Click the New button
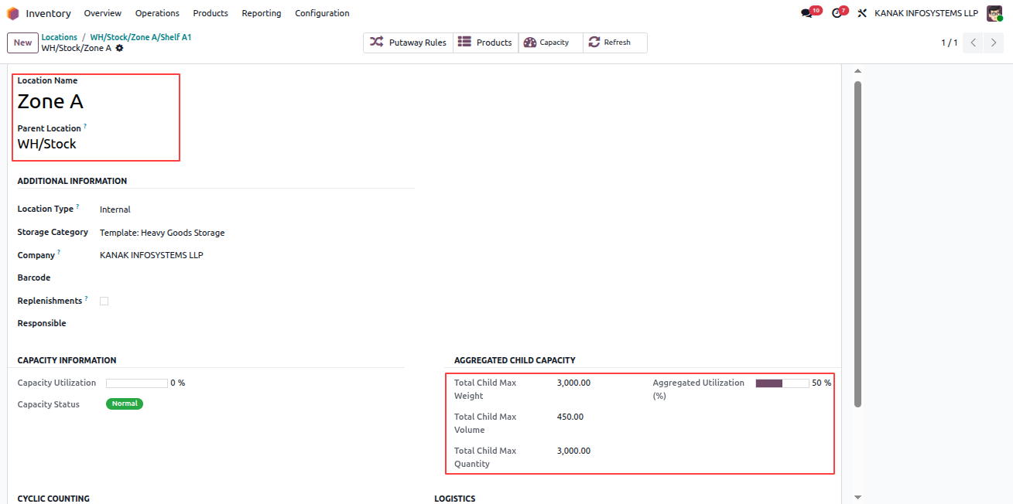The height and width of the screenshot is (504, 1013). pyautogui.click(x=22, y=43)
